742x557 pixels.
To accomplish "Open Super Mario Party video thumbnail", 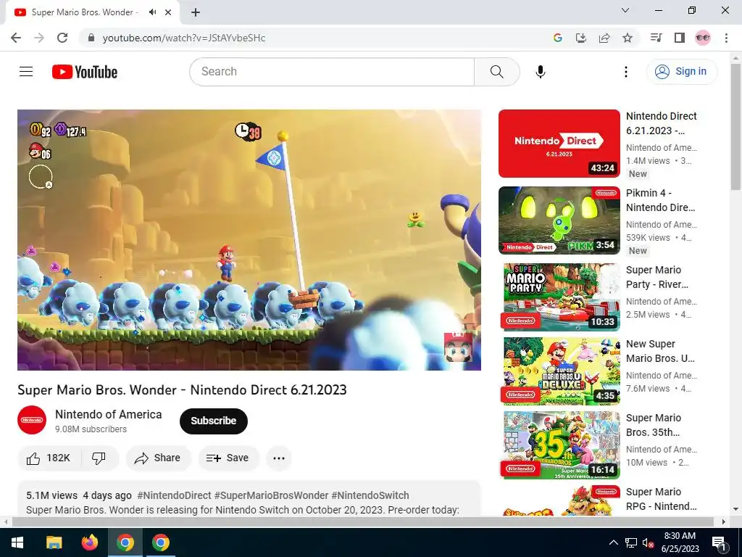I will coord(559,297).
